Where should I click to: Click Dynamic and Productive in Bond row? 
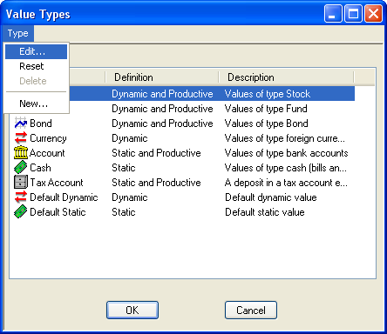tap(162, 124)
